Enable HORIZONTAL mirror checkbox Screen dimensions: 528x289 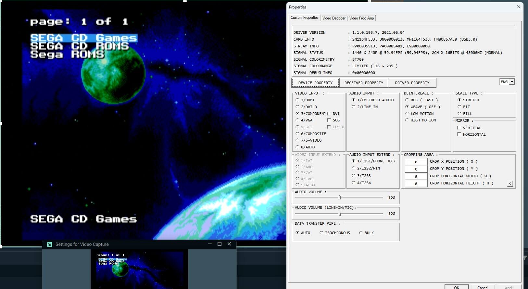[471, 134]
